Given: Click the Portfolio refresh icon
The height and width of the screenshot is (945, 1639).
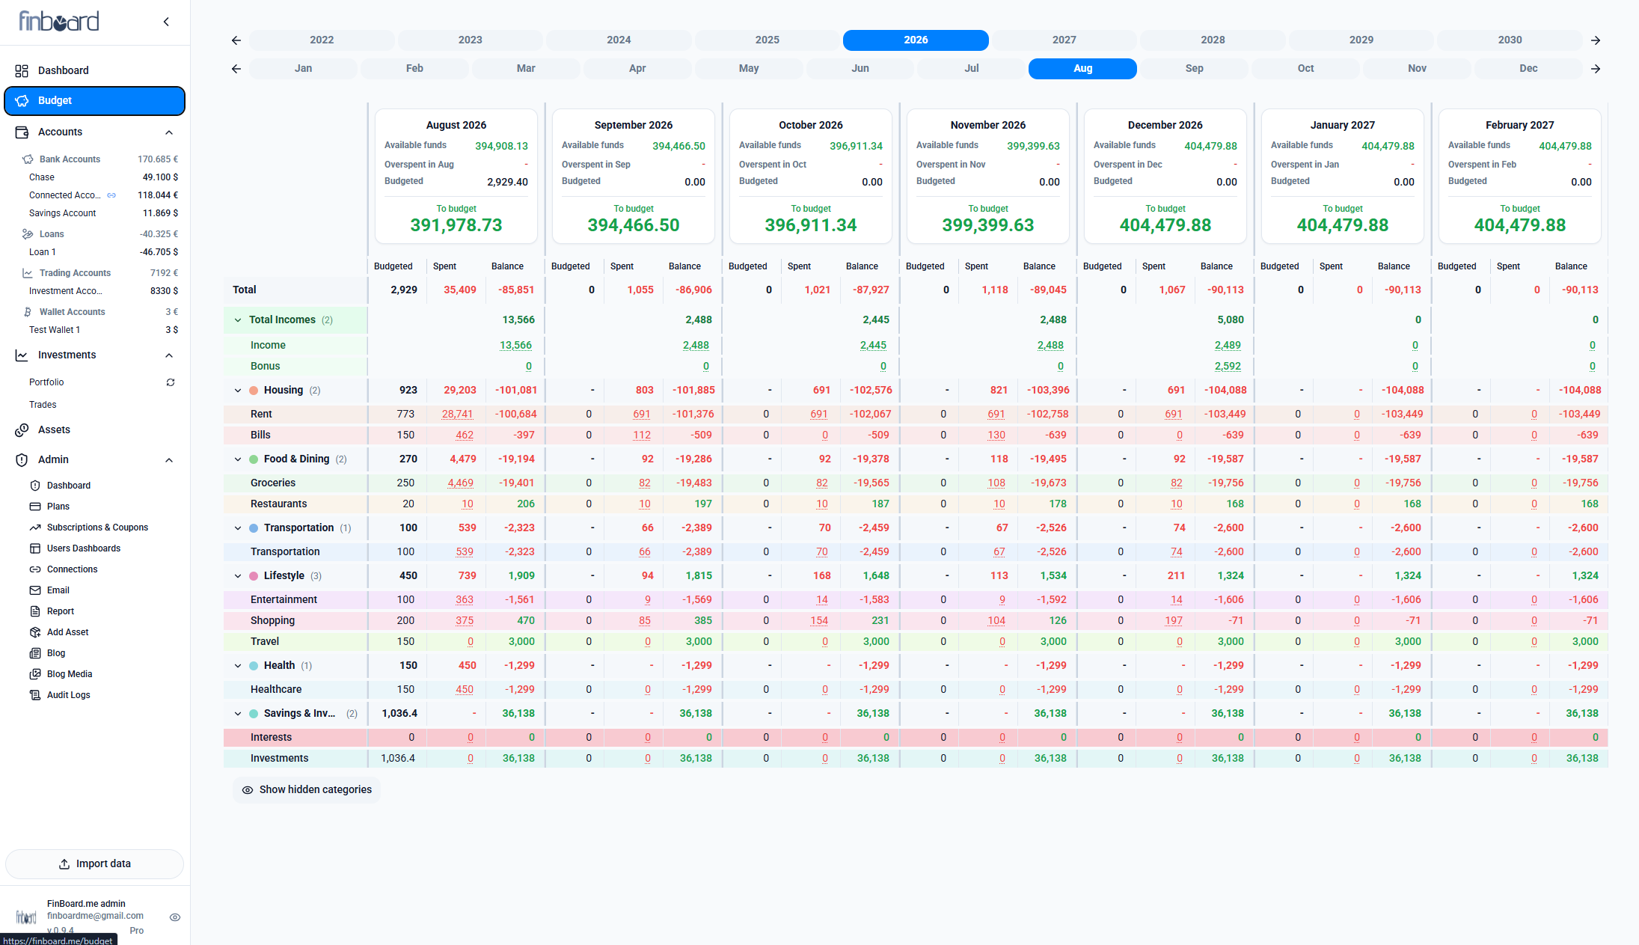Looking at the screenshot, I should click(x=171, y=382).
